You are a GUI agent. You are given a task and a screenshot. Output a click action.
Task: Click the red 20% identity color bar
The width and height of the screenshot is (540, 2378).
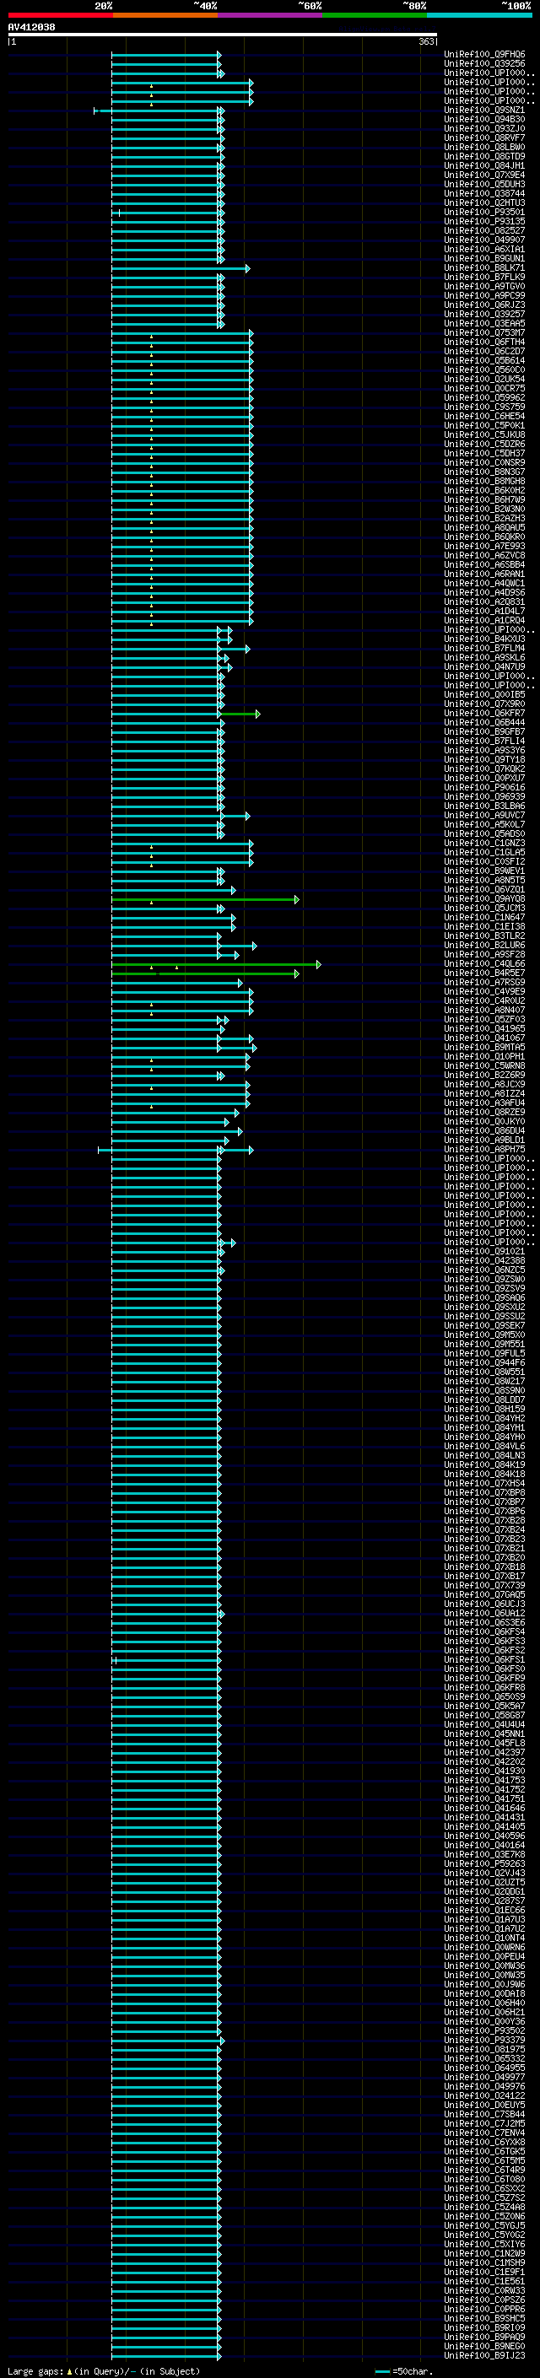pos(60,15)
